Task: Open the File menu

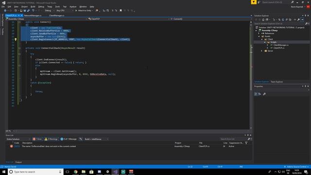Action: [3, 6]
